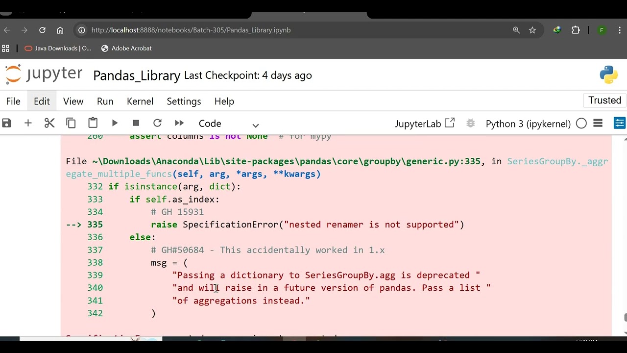
Task: Click the kernel status circle indicator
Action: click(581, 124)
